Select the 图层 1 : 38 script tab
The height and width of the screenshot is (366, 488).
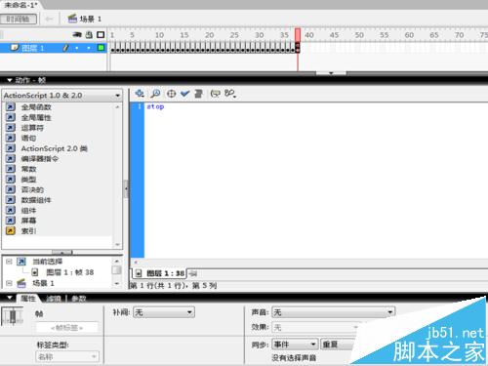click(x=159, y=273)
